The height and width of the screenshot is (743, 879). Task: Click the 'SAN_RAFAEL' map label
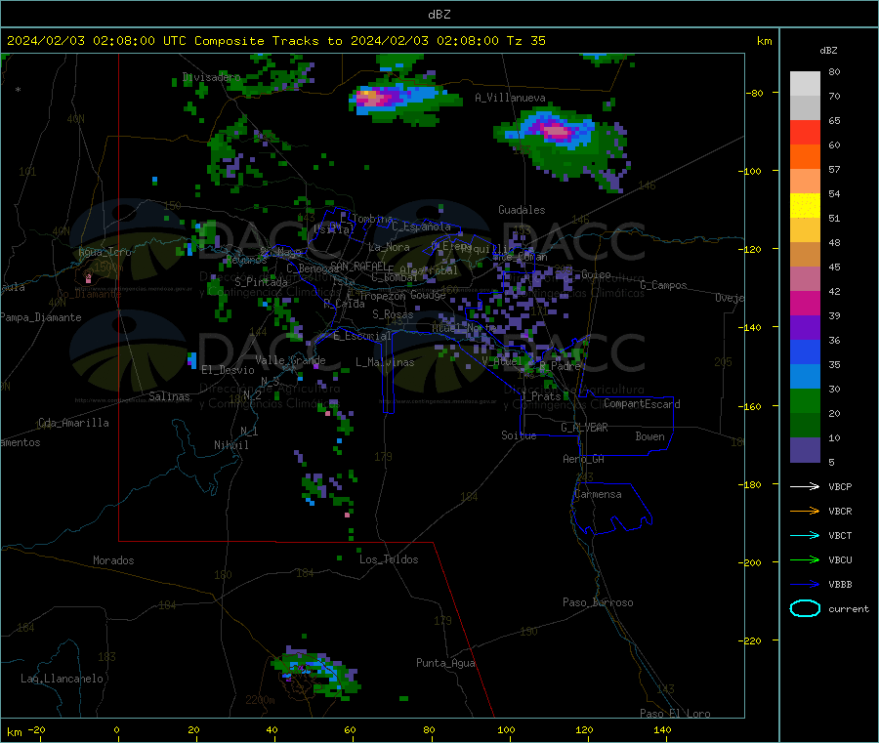coord(358,266)
